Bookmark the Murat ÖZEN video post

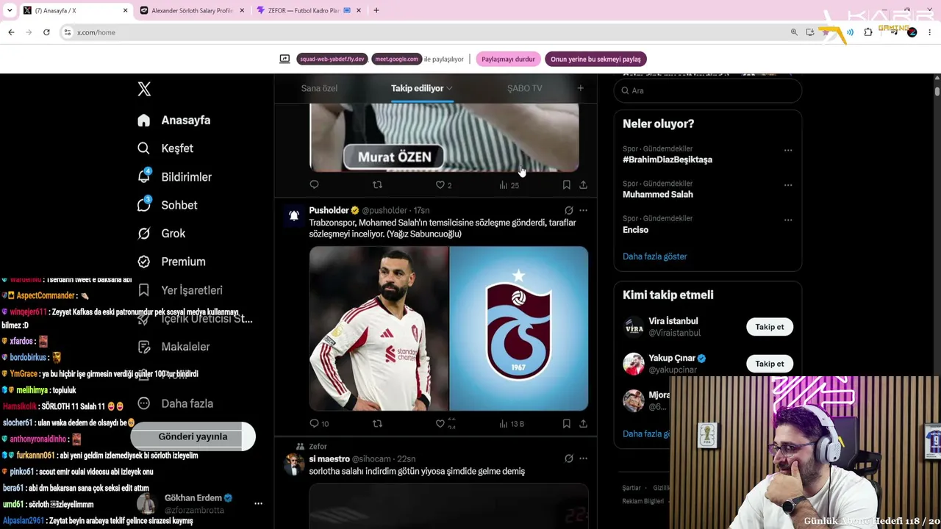[x=566, y=185]
